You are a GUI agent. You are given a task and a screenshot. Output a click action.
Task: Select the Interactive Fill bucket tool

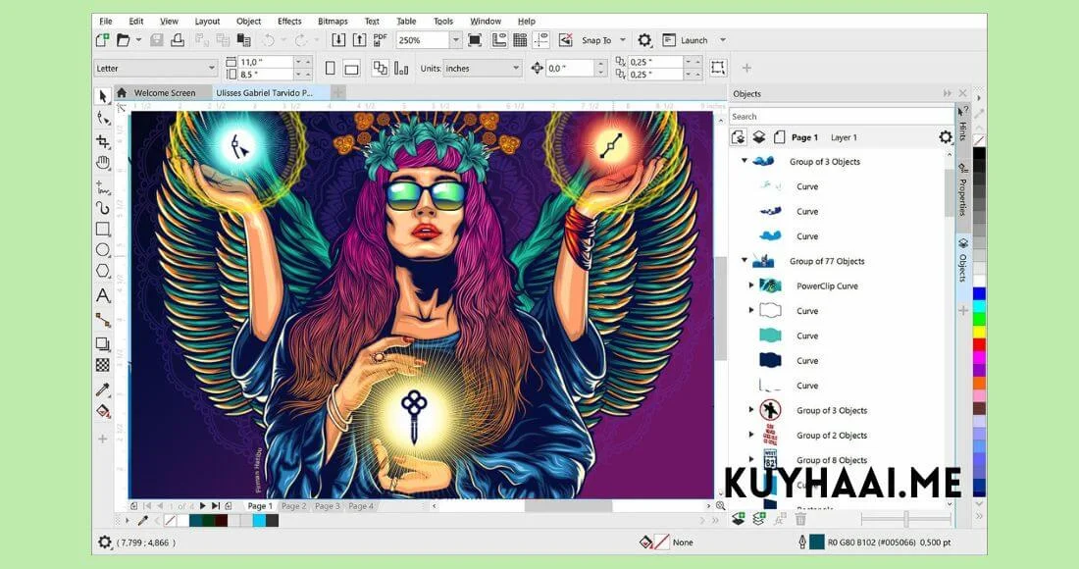point(103,412)
